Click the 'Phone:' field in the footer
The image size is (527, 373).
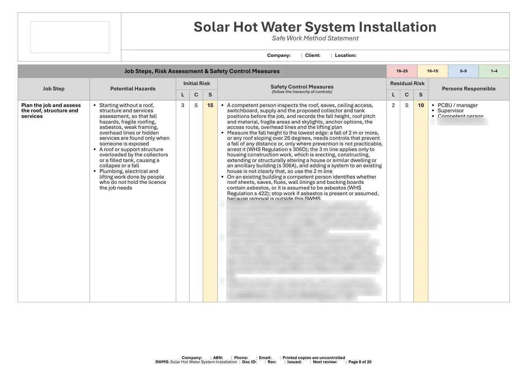click(241, 358)
